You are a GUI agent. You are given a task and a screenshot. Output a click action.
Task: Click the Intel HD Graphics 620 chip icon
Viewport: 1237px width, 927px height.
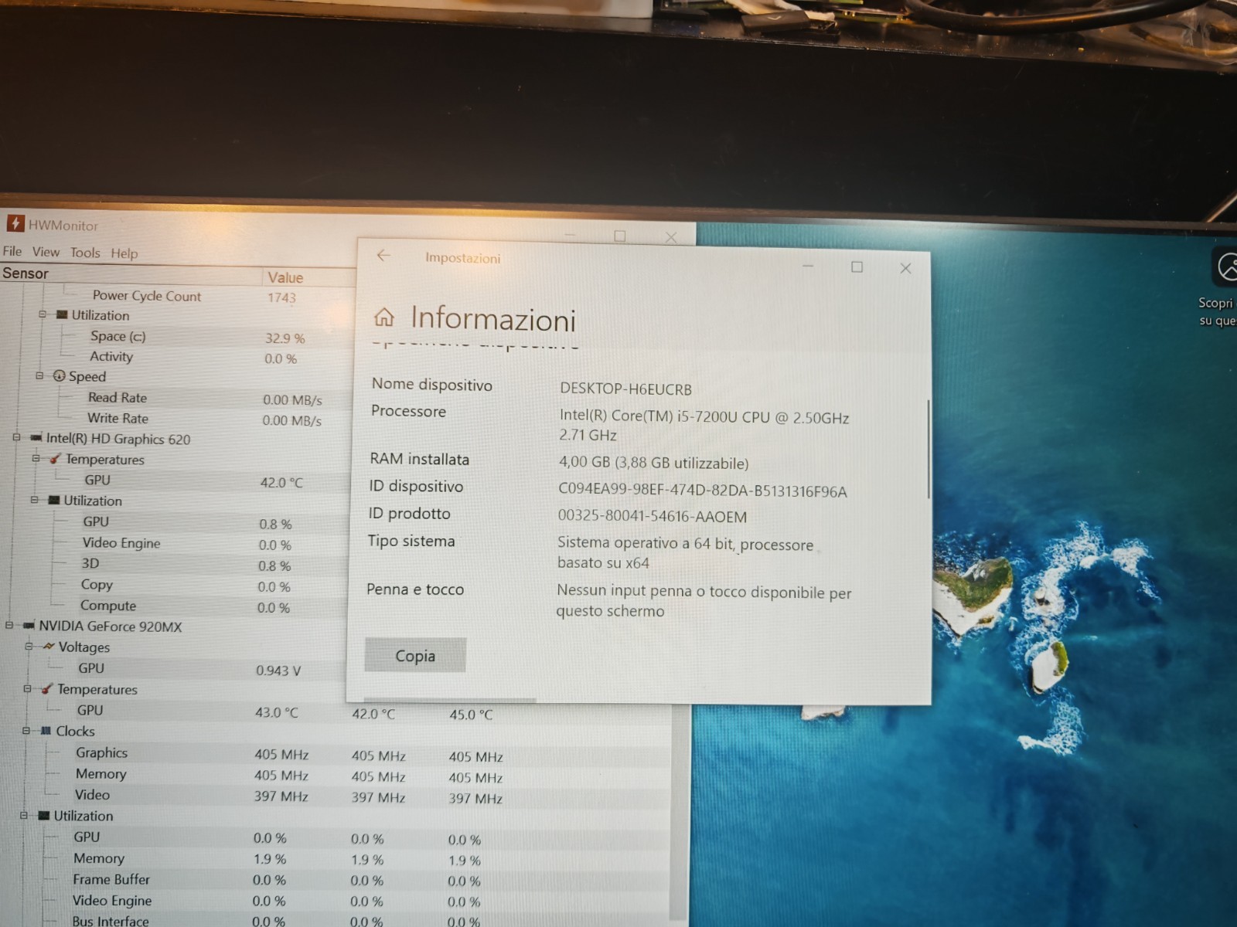coord(36,438)
